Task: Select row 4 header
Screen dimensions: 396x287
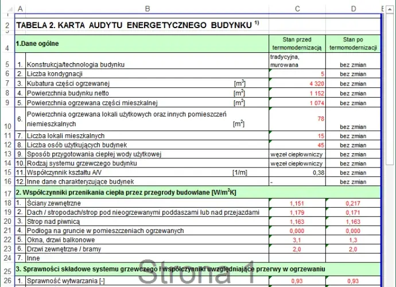Action: click(7, 44)
